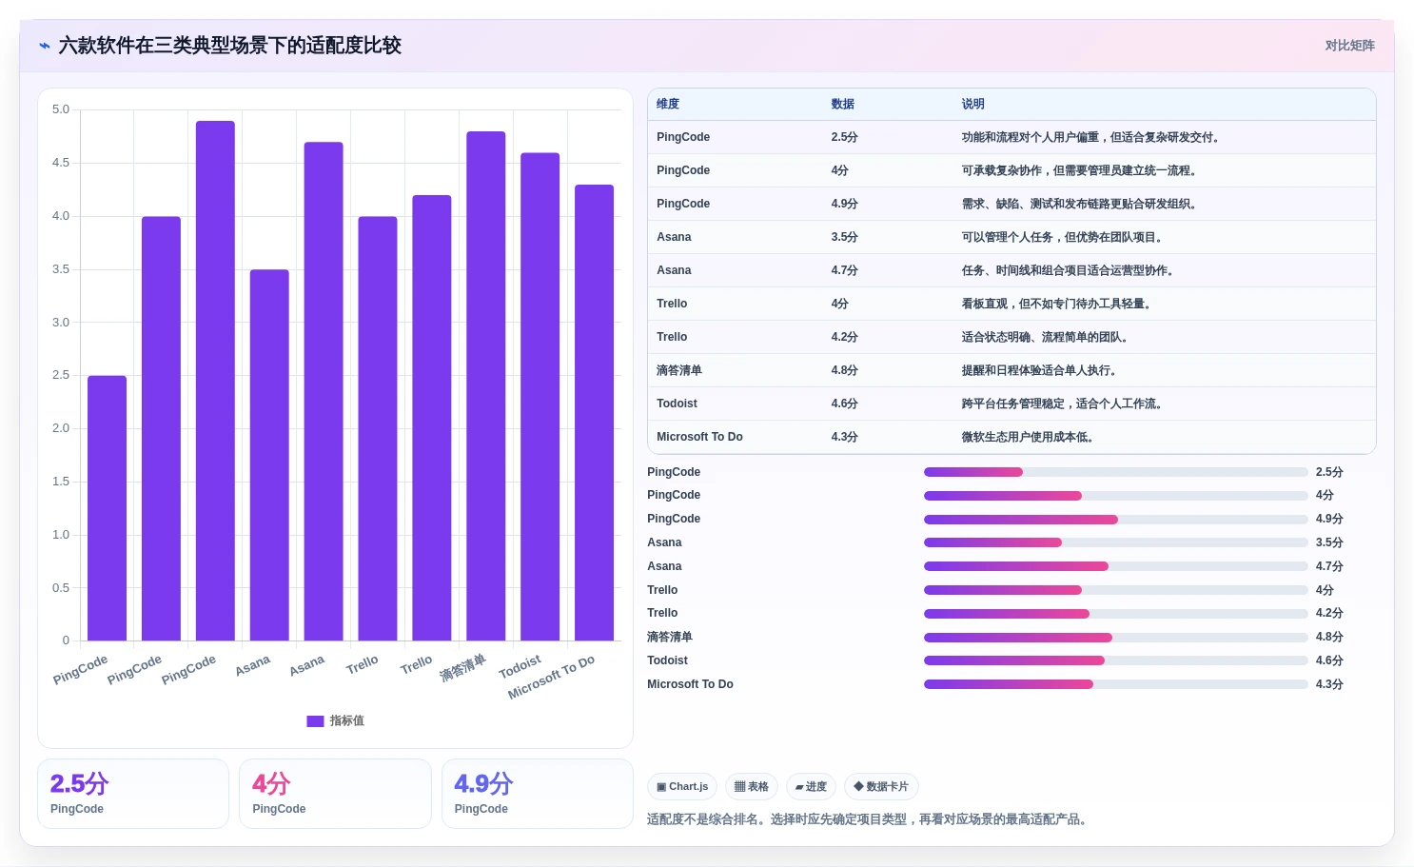The width and height of the screenshot is (1414, 867).
Task: Click the lightning icon beside the page title
Action: tap(45, 46)
